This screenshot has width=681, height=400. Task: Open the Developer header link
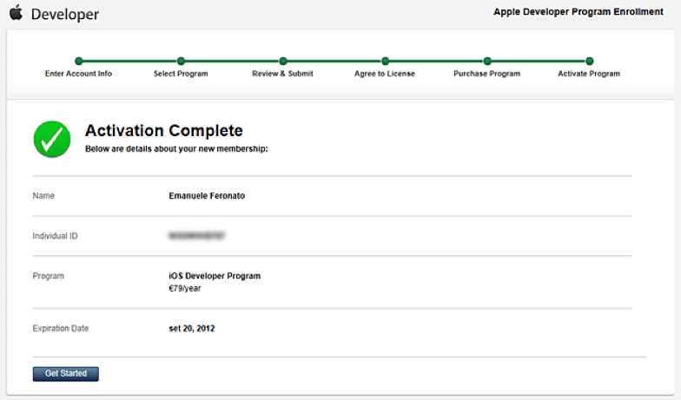point(64,15)
